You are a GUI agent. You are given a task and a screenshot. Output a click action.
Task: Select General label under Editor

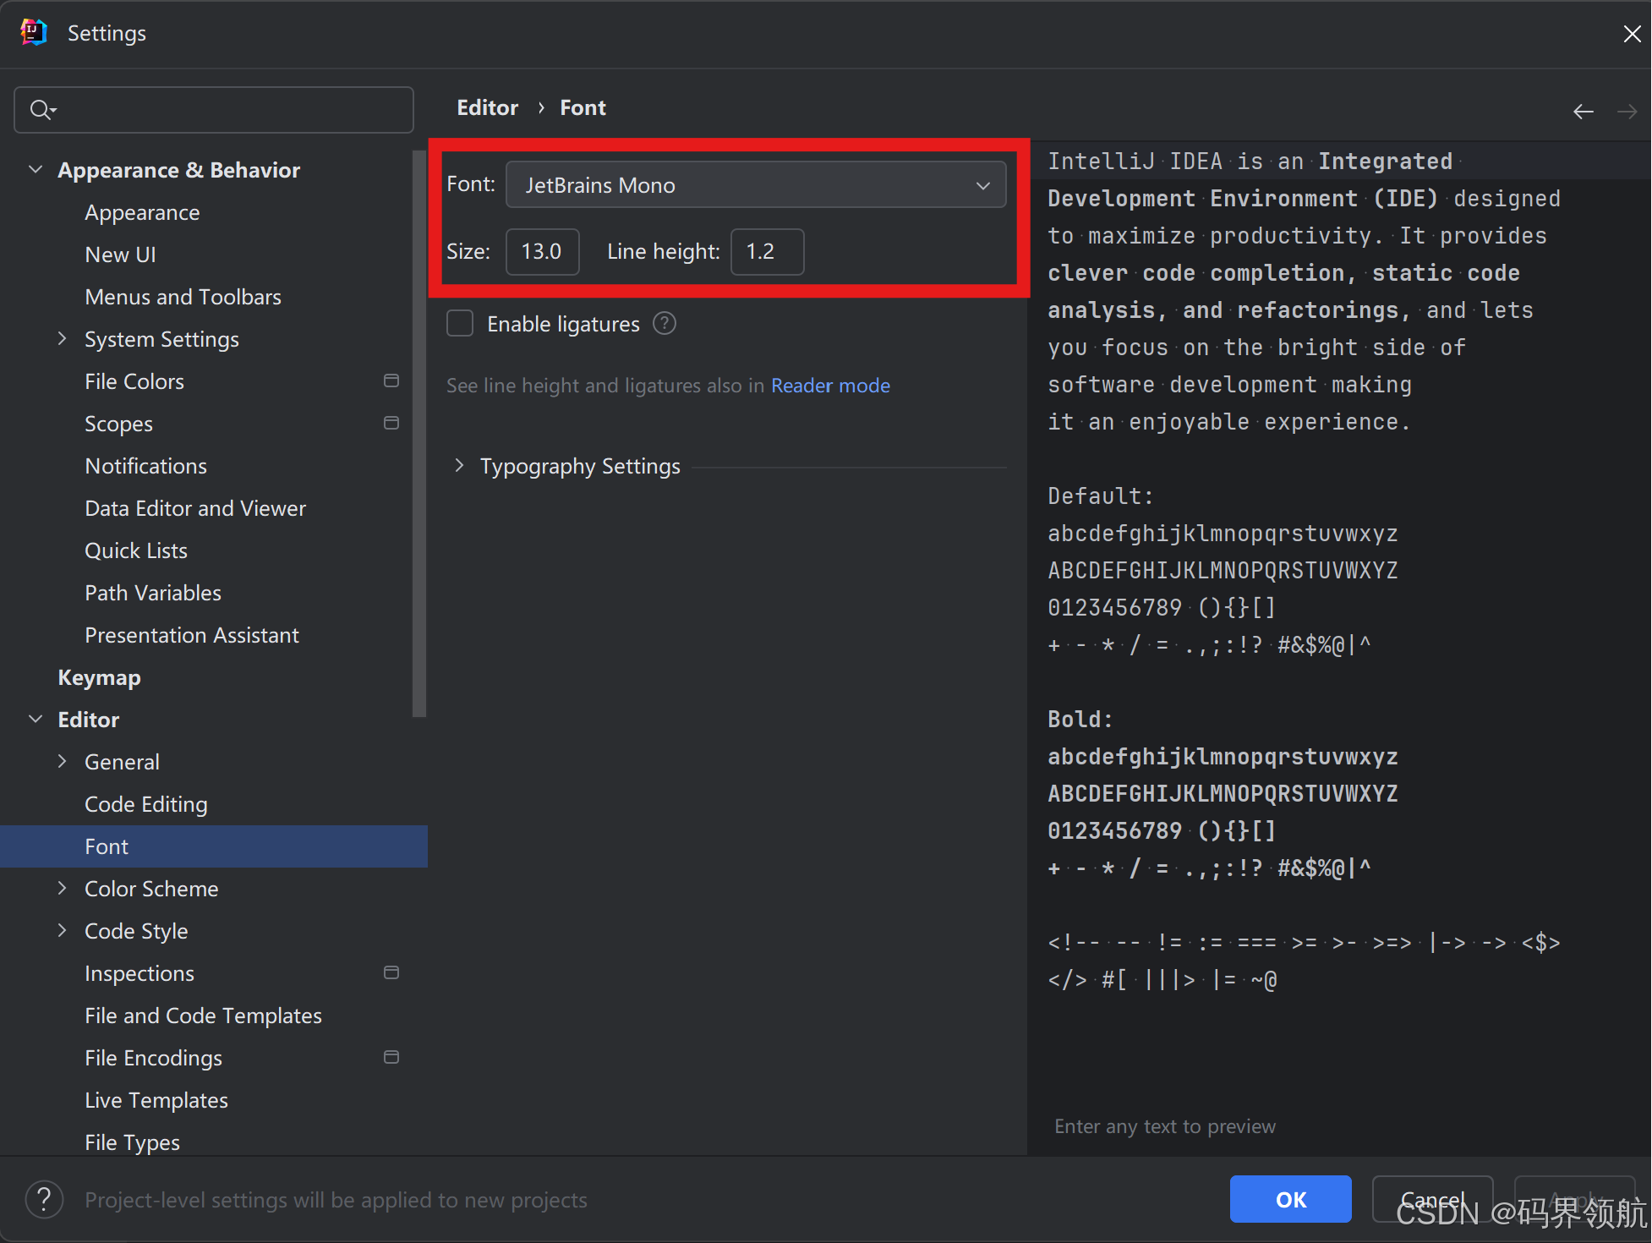122,762
